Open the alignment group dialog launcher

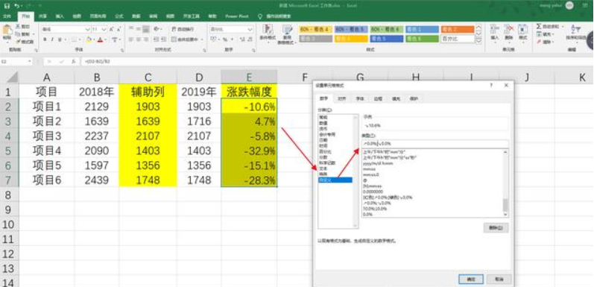205,51
